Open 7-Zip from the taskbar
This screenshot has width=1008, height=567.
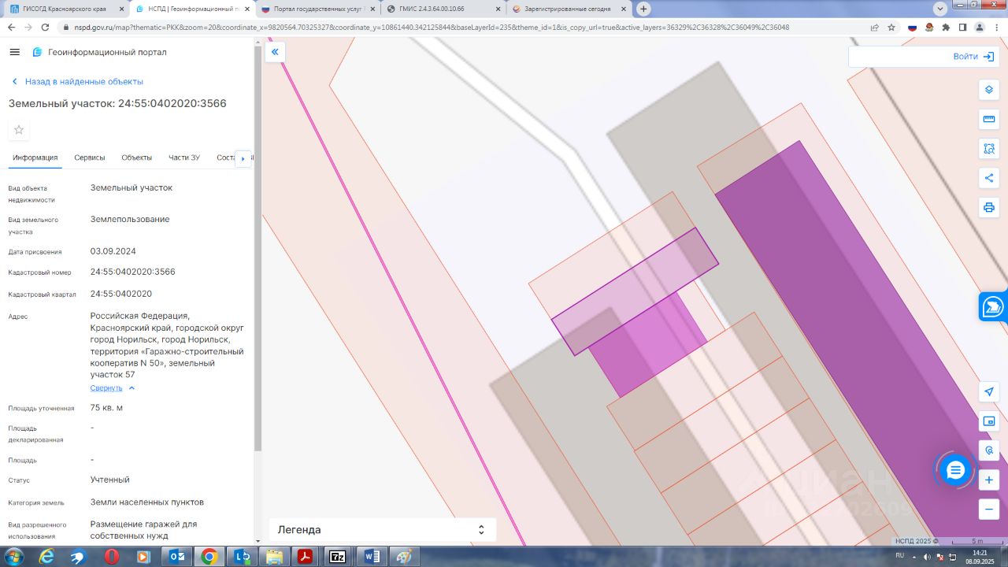pos(338,557)
